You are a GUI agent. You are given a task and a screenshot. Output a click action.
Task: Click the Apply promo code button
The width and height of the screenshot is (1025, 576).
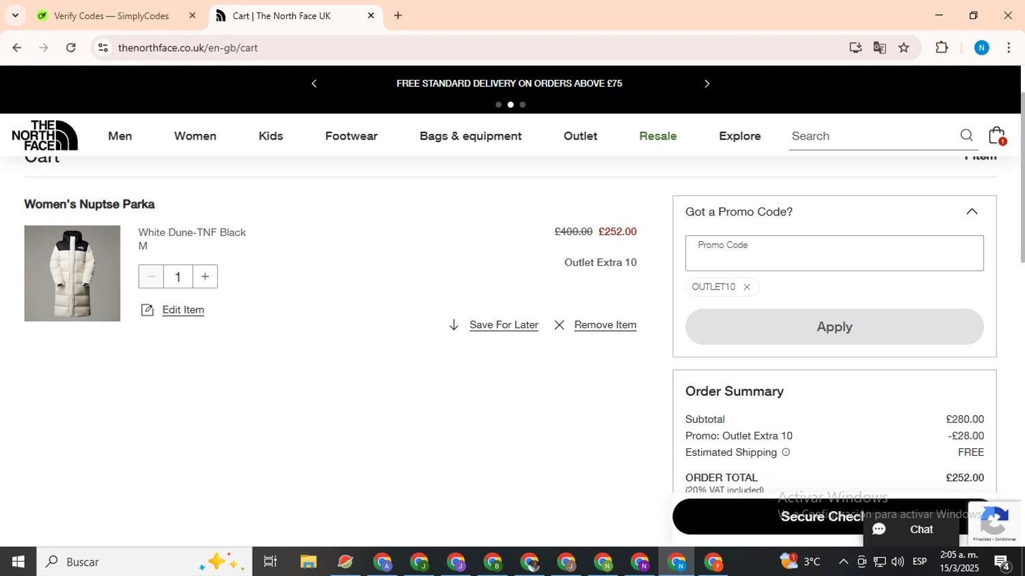coord(834,327)
